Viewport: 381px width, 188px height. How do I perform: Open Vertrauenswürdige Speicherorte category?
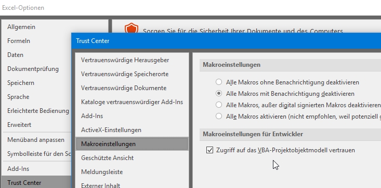(132, 74)
